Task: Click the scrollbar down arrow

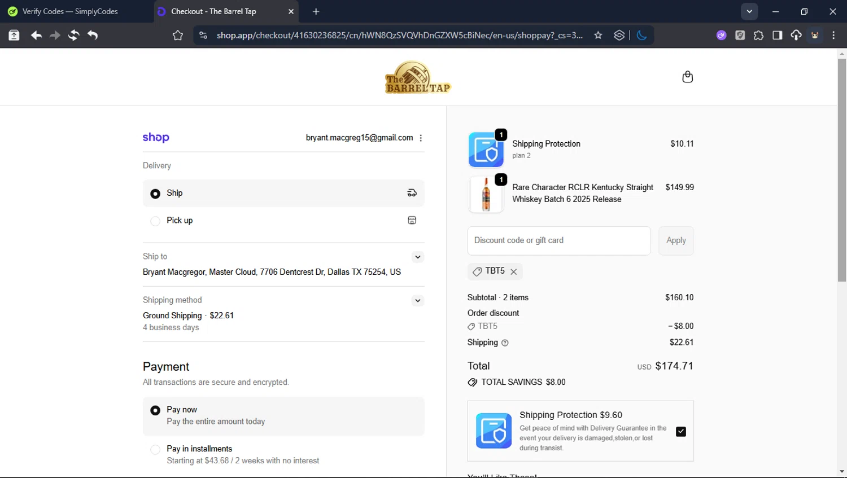Action: point(842,472)
